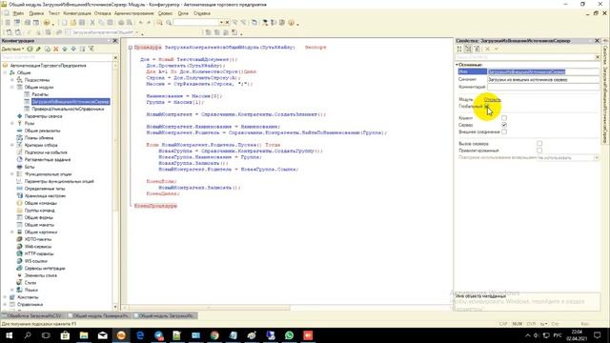Click the New document icon in toolbar
Image resolution: width=610 pixels, height=343 pixels.
coord(64,23)
